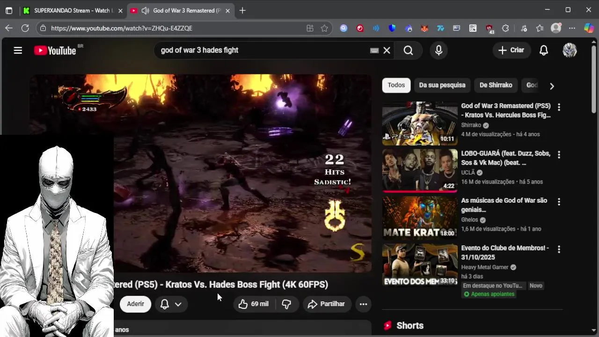599x337 pixels.
Task: Open more actions under the video
Action: [363, 304]
